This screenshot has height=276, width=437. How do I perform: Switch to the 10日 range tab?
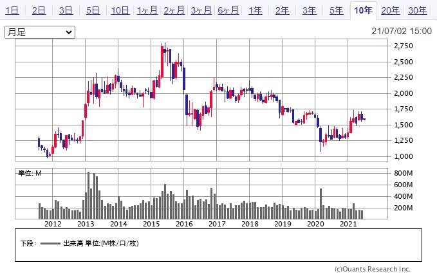click(120, 10)
